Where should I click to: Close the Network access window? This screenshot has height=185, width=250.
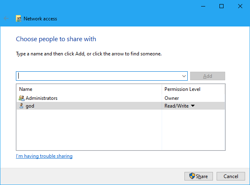240,6
